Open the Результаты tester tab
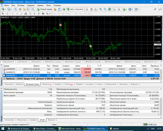 click(x=22, y=120)
